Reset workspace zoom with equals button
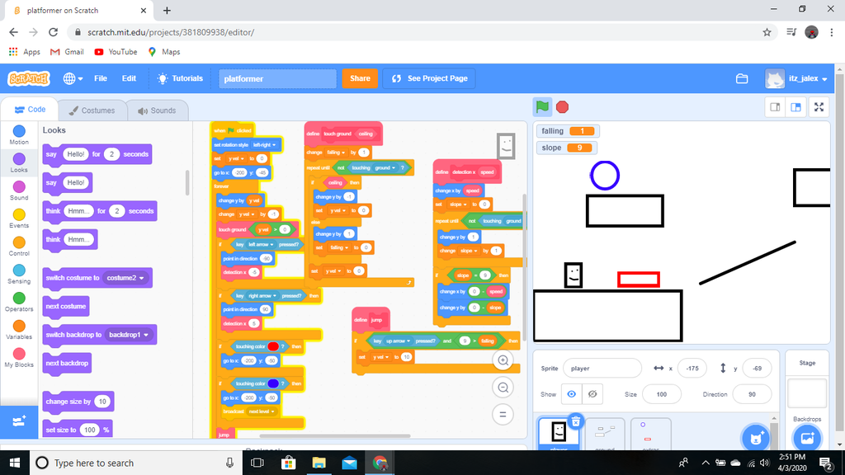Viewport: 845px width, 475px height. [x=503, y=414]
